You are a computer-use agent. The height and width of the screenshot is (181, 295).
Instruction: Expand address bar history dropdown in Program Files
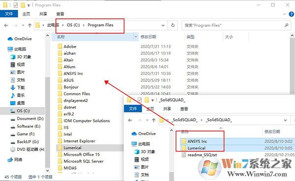click(163, 25)
